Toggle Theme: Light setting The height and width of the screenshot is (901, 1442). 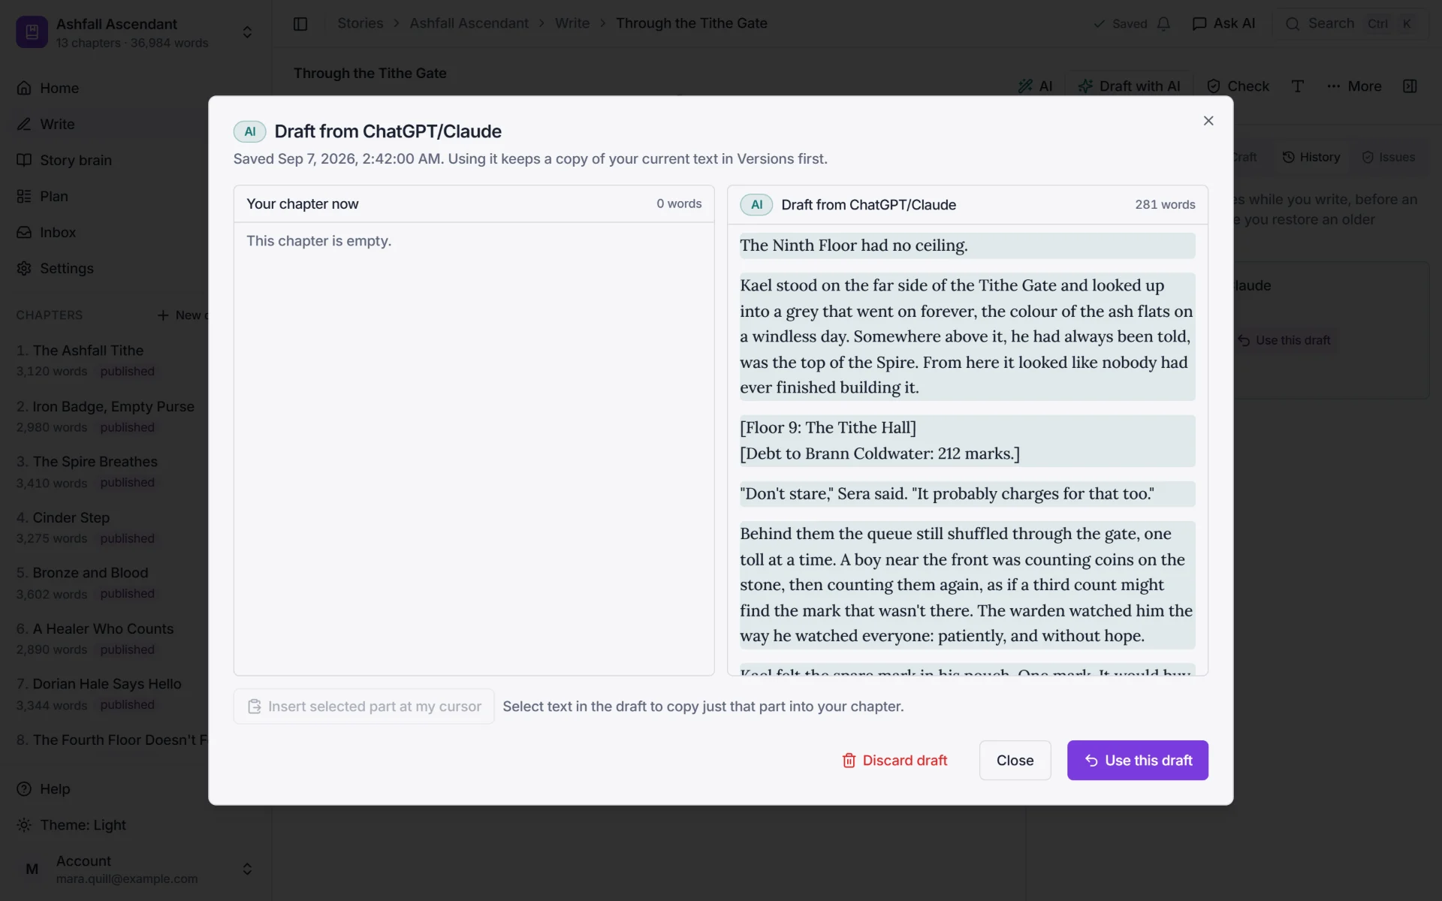[71, 824]
